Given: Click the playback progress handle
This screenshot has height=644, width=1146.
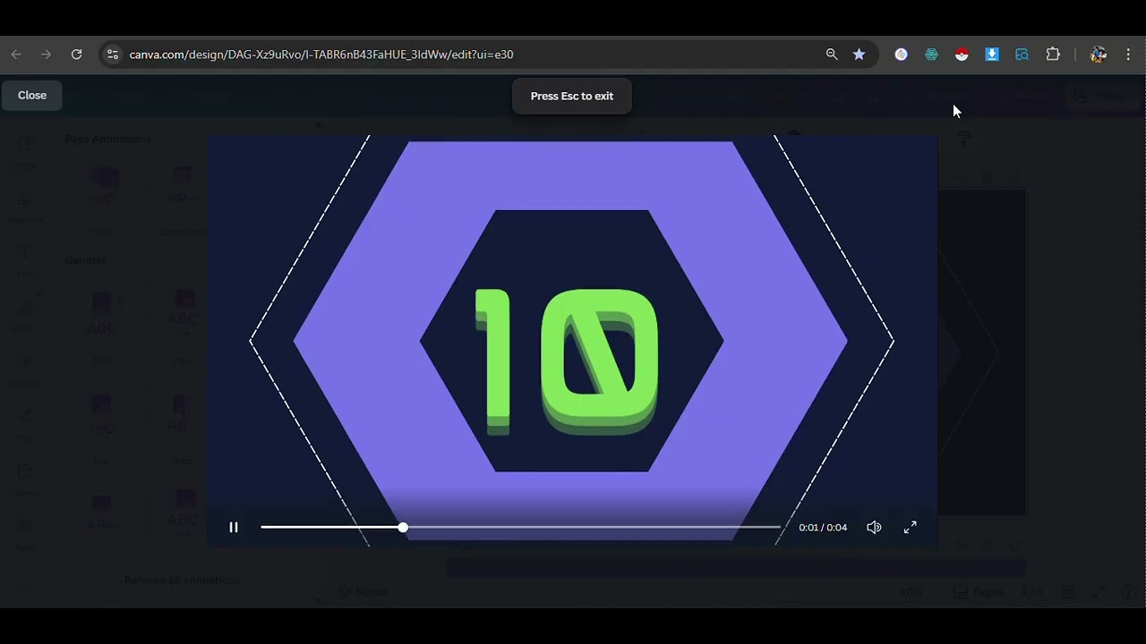Looking at the screenshot, I should pyautogui.click(x=403, y=528).
